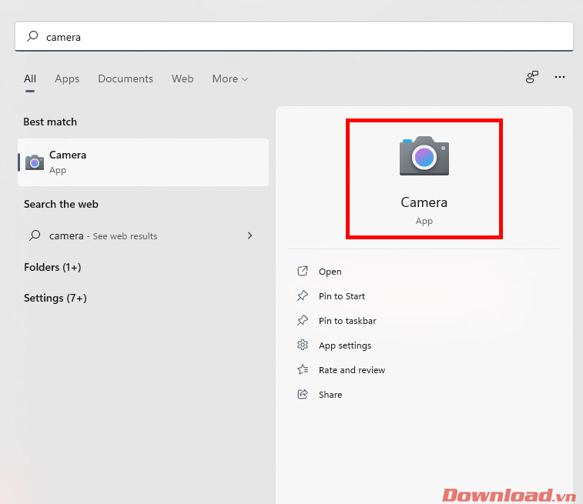The height and width of the screenshot is (504, 583).
Task: Expand the Folders (1+) section
Action: [x=52, y=267]
